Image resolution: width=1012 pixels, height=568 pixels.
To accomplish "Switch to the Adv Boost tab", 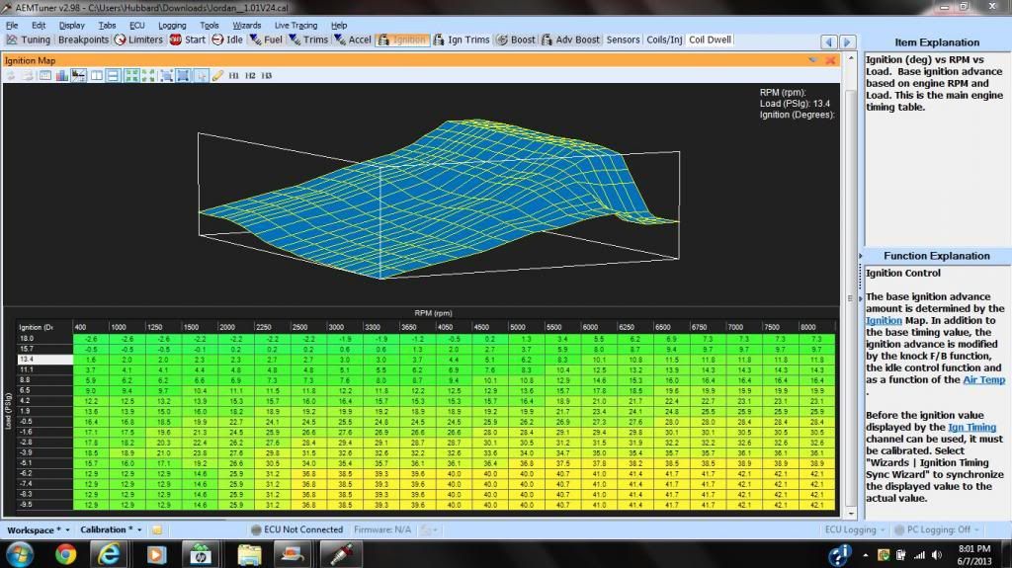I will click(570, 40).
